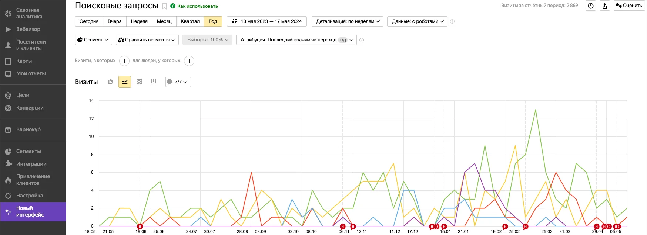The height and width of the screenshot is (235, 647).
Task: Add condition for 'Визиты, в которых'
Action: tap(124, 61)
